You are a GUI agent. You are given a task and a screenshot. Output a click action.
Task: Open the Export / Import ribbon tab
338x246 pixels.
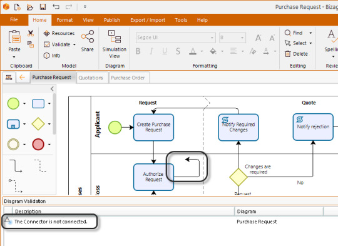pos(148,20)
